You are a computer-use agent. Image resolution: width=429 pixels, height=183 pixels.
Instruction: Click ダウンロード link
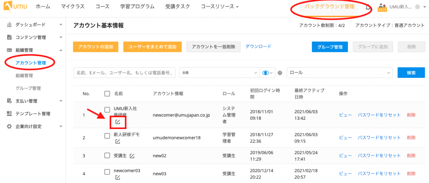(258, 46)
